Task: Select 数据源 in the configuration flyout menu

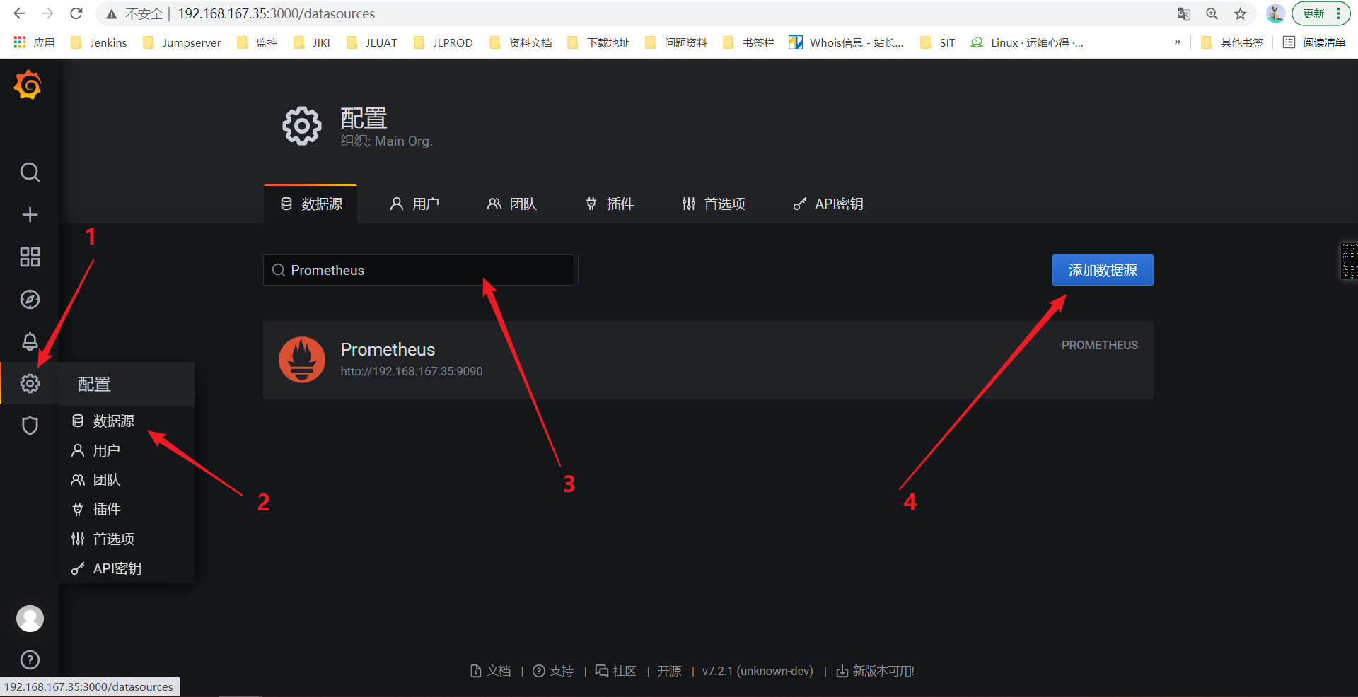Action: (x=113, y=421)
